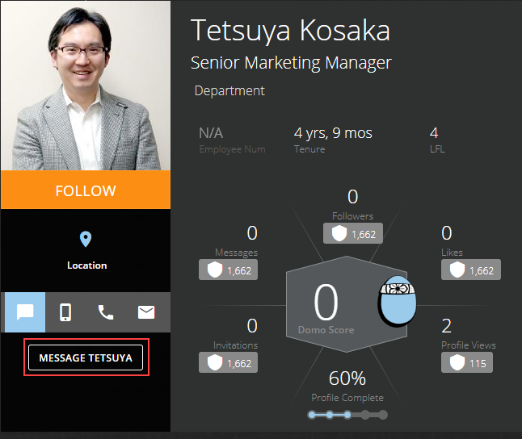Click the Likes label
522x439 pixels.
click(x=452, y=253)
